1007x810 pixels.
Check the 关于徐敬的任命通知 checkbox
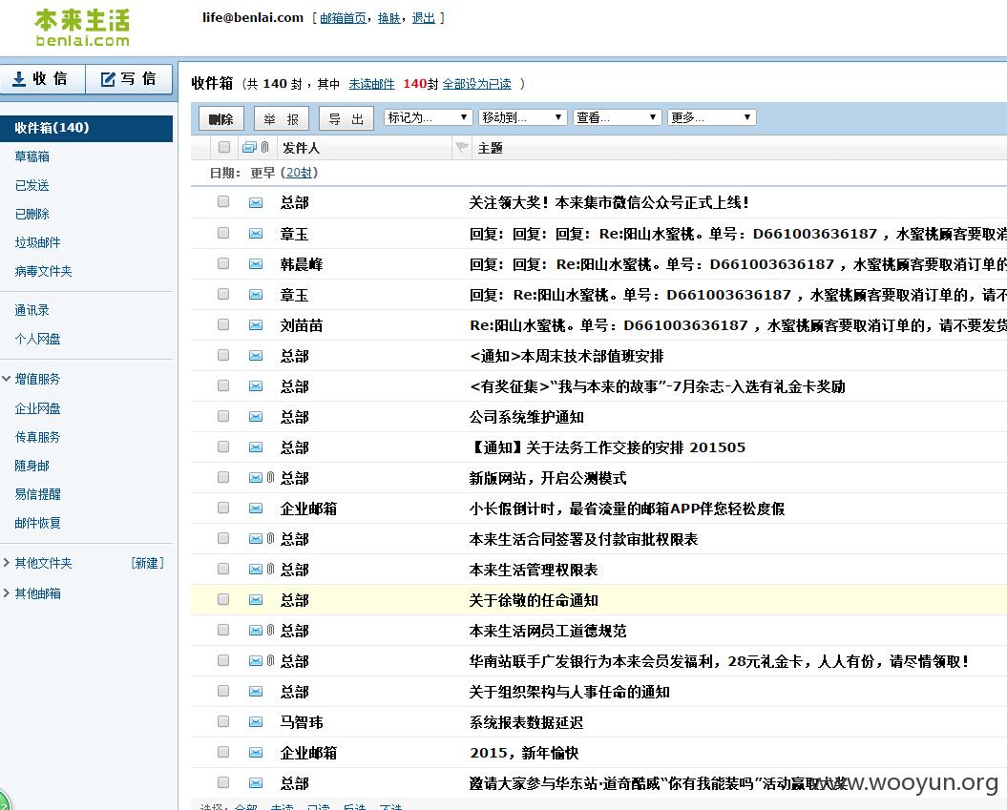pyautogui.click(x=223, y=599)
